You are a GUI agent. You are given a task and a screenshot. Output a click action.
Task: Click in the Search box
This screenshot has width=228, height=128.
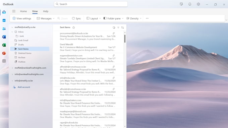coord(91,4)
